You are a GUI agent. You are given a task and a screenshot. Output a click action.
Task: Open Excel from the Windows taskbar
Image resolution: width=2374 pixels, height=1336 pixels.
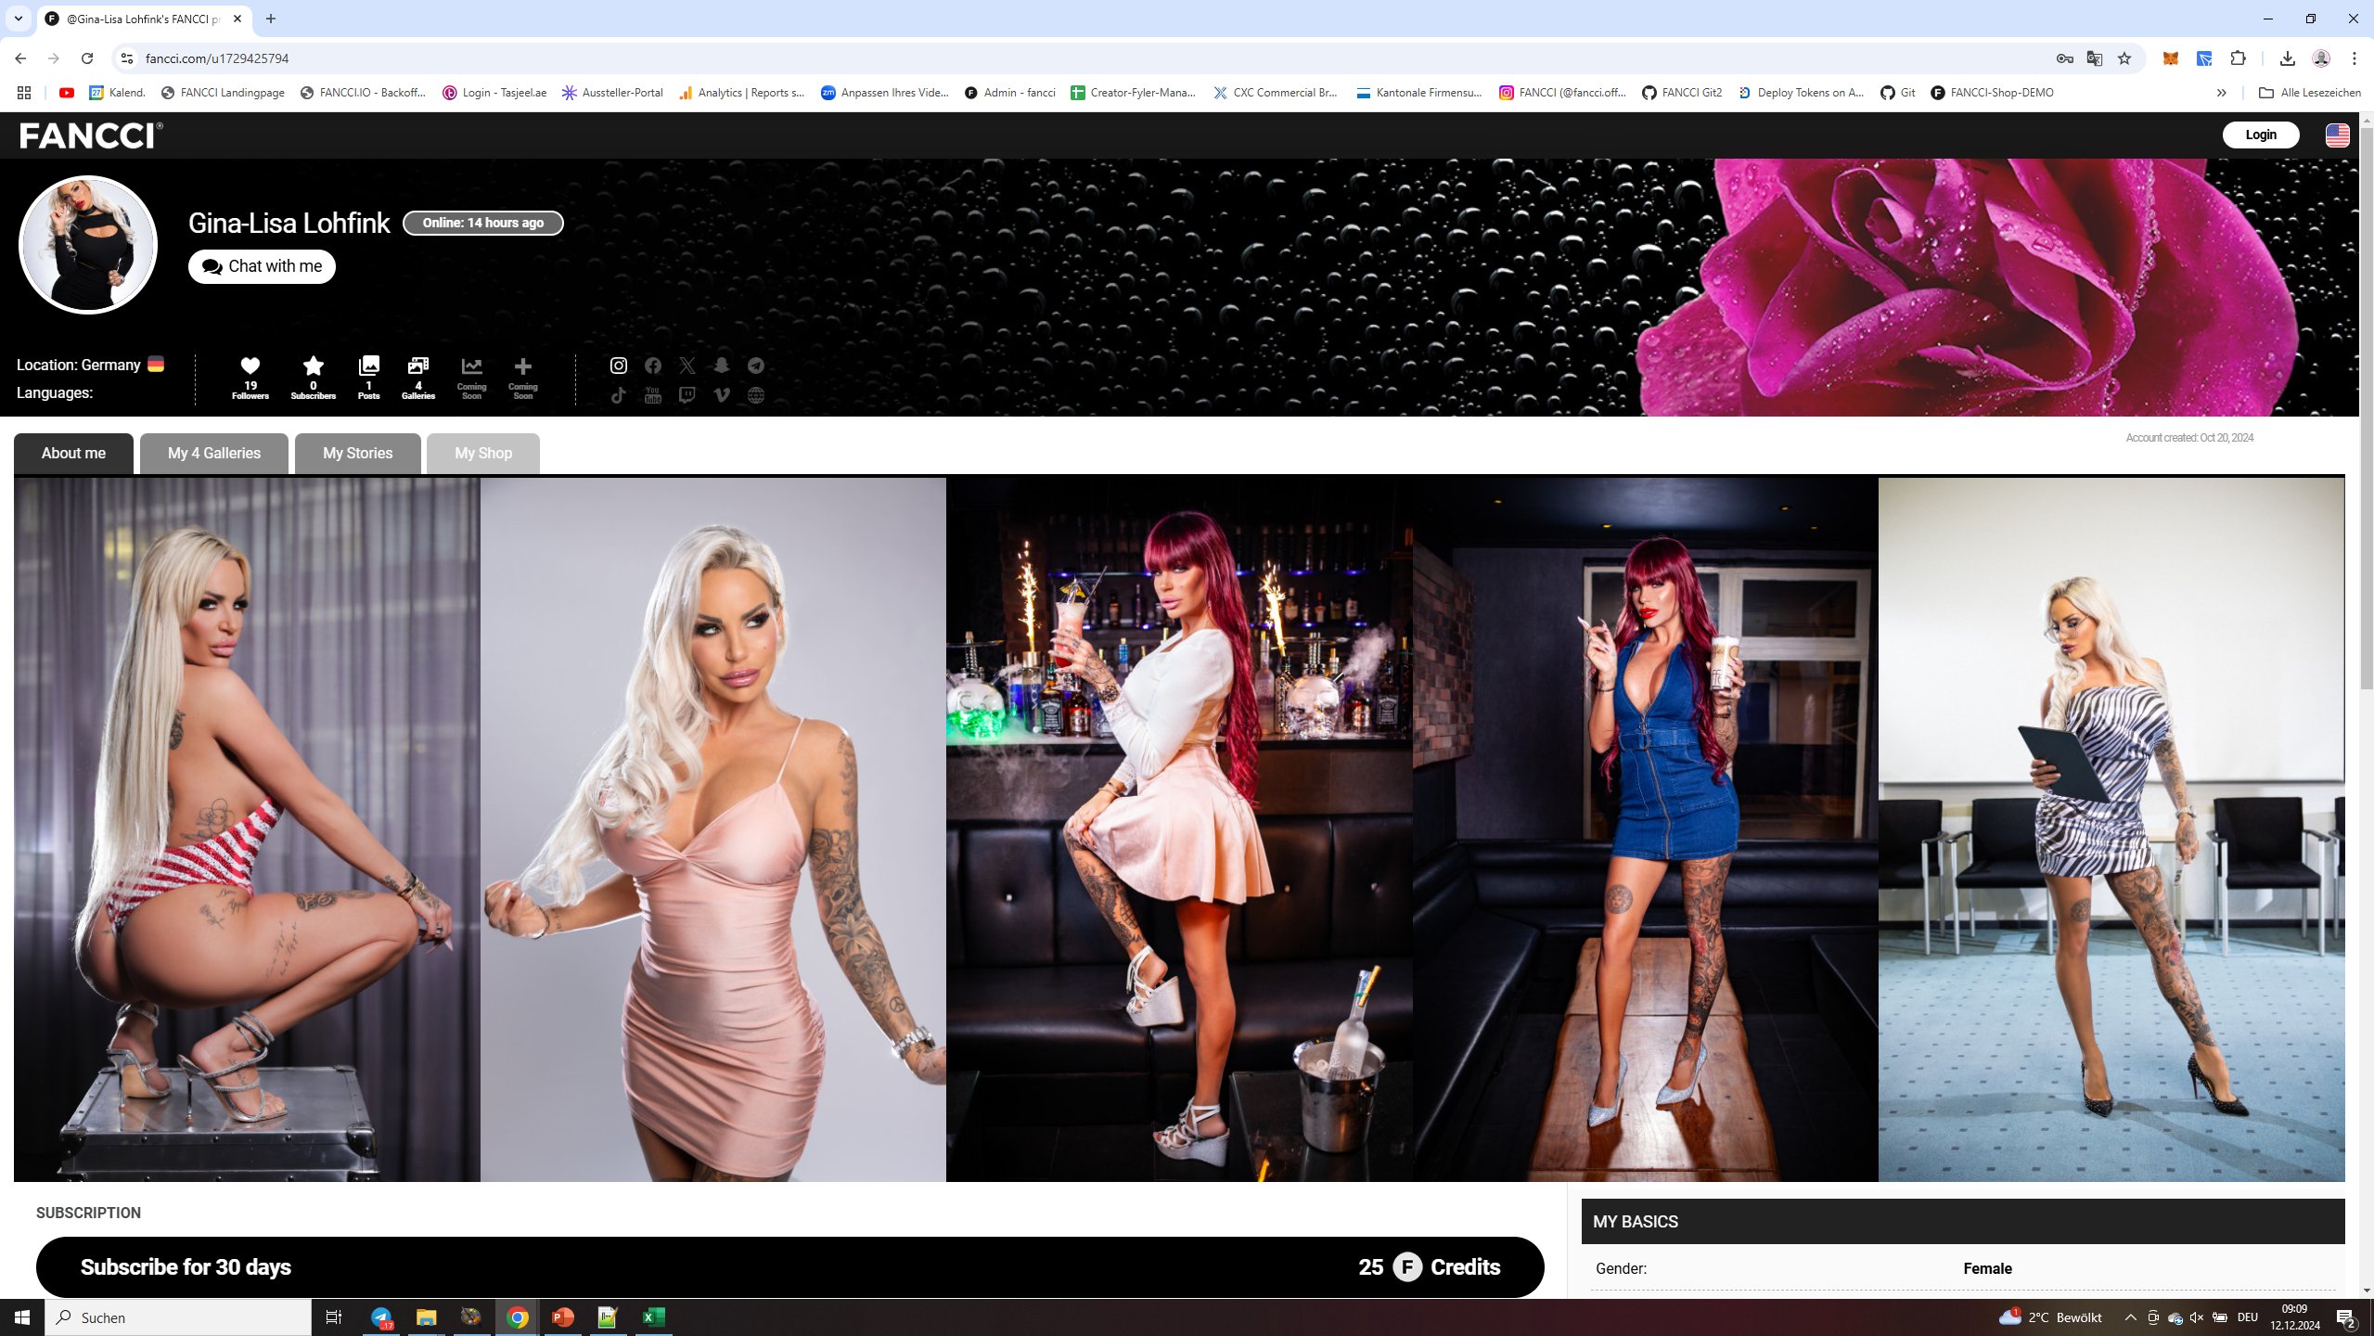coord(652,1317)
